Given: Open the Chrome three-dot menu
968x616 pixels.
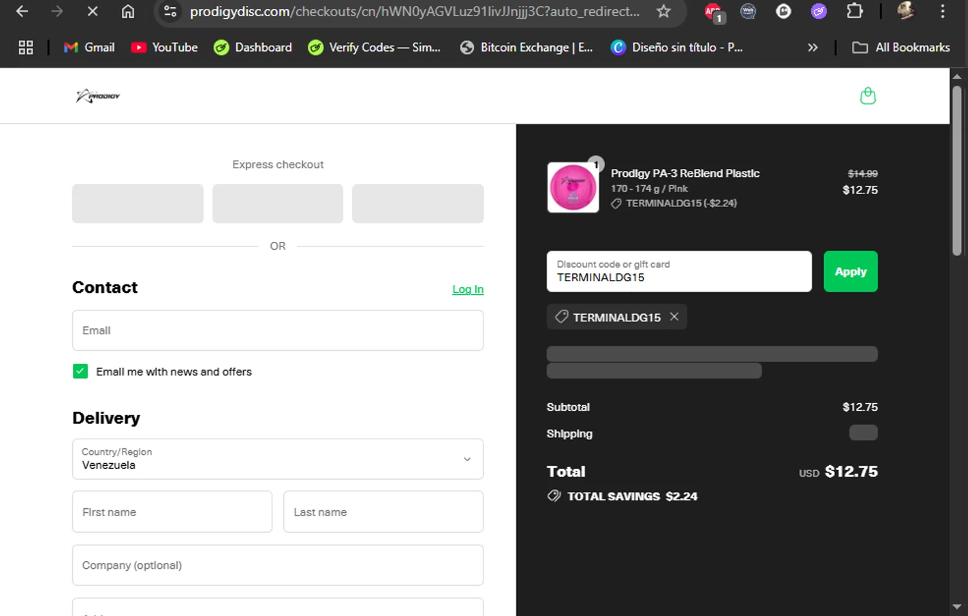Looking at the screenshot, I should 943,12.
